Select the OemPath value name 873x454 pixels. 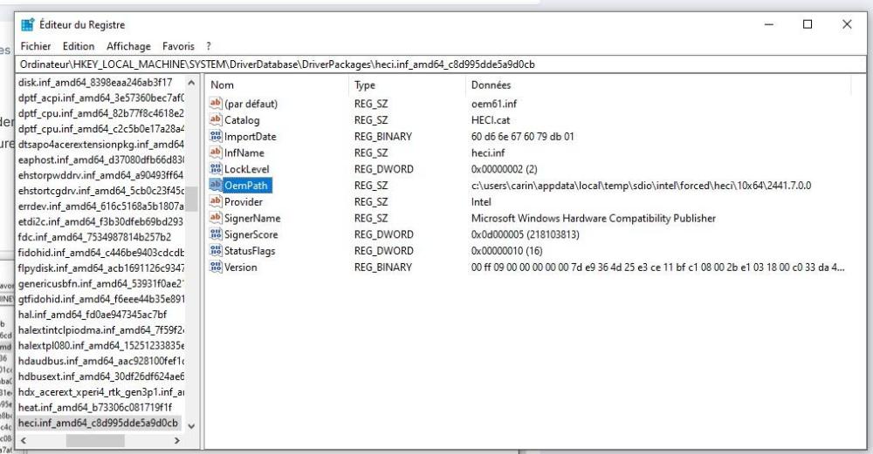click(x=246, y=185)
